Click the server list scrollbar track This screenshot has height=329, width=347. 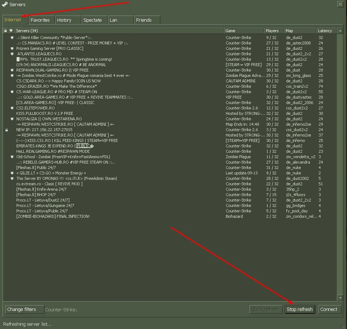(x=340, y=164)
